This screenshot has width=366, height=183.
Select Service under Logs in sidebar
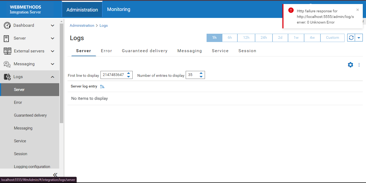(29, 141)
